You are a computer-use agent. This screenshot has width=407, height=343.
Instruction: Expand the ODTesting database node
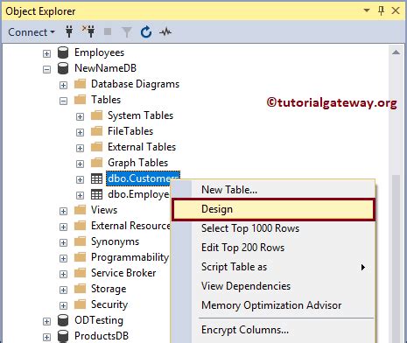(46, 321)
